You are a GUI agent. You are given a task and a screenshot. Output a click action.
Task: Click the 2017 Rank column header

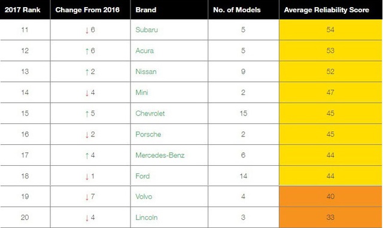(x=23, y=10)
